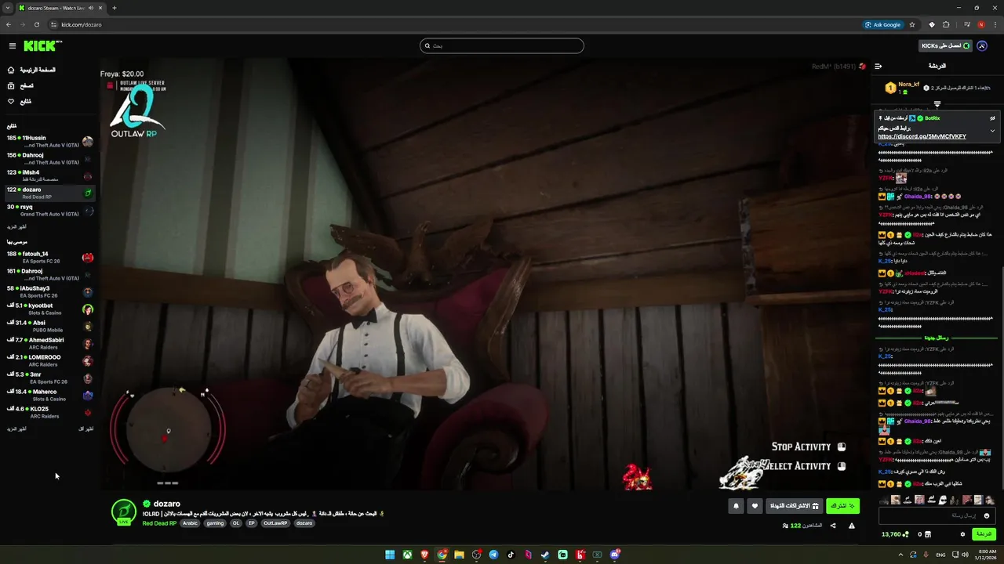The height and width of the screenshot is (564, 1004).
Task: Toggle stream notifications bell
Action: tap(736, 506)
